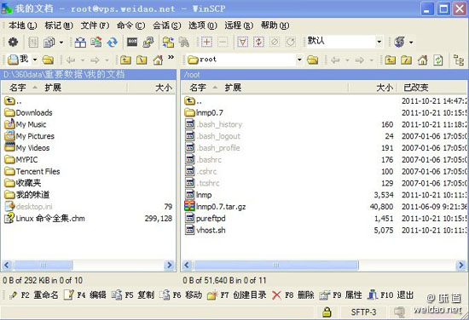Open the terminal console icon
Screen dimensions: 469x320
tap(132, 42)
